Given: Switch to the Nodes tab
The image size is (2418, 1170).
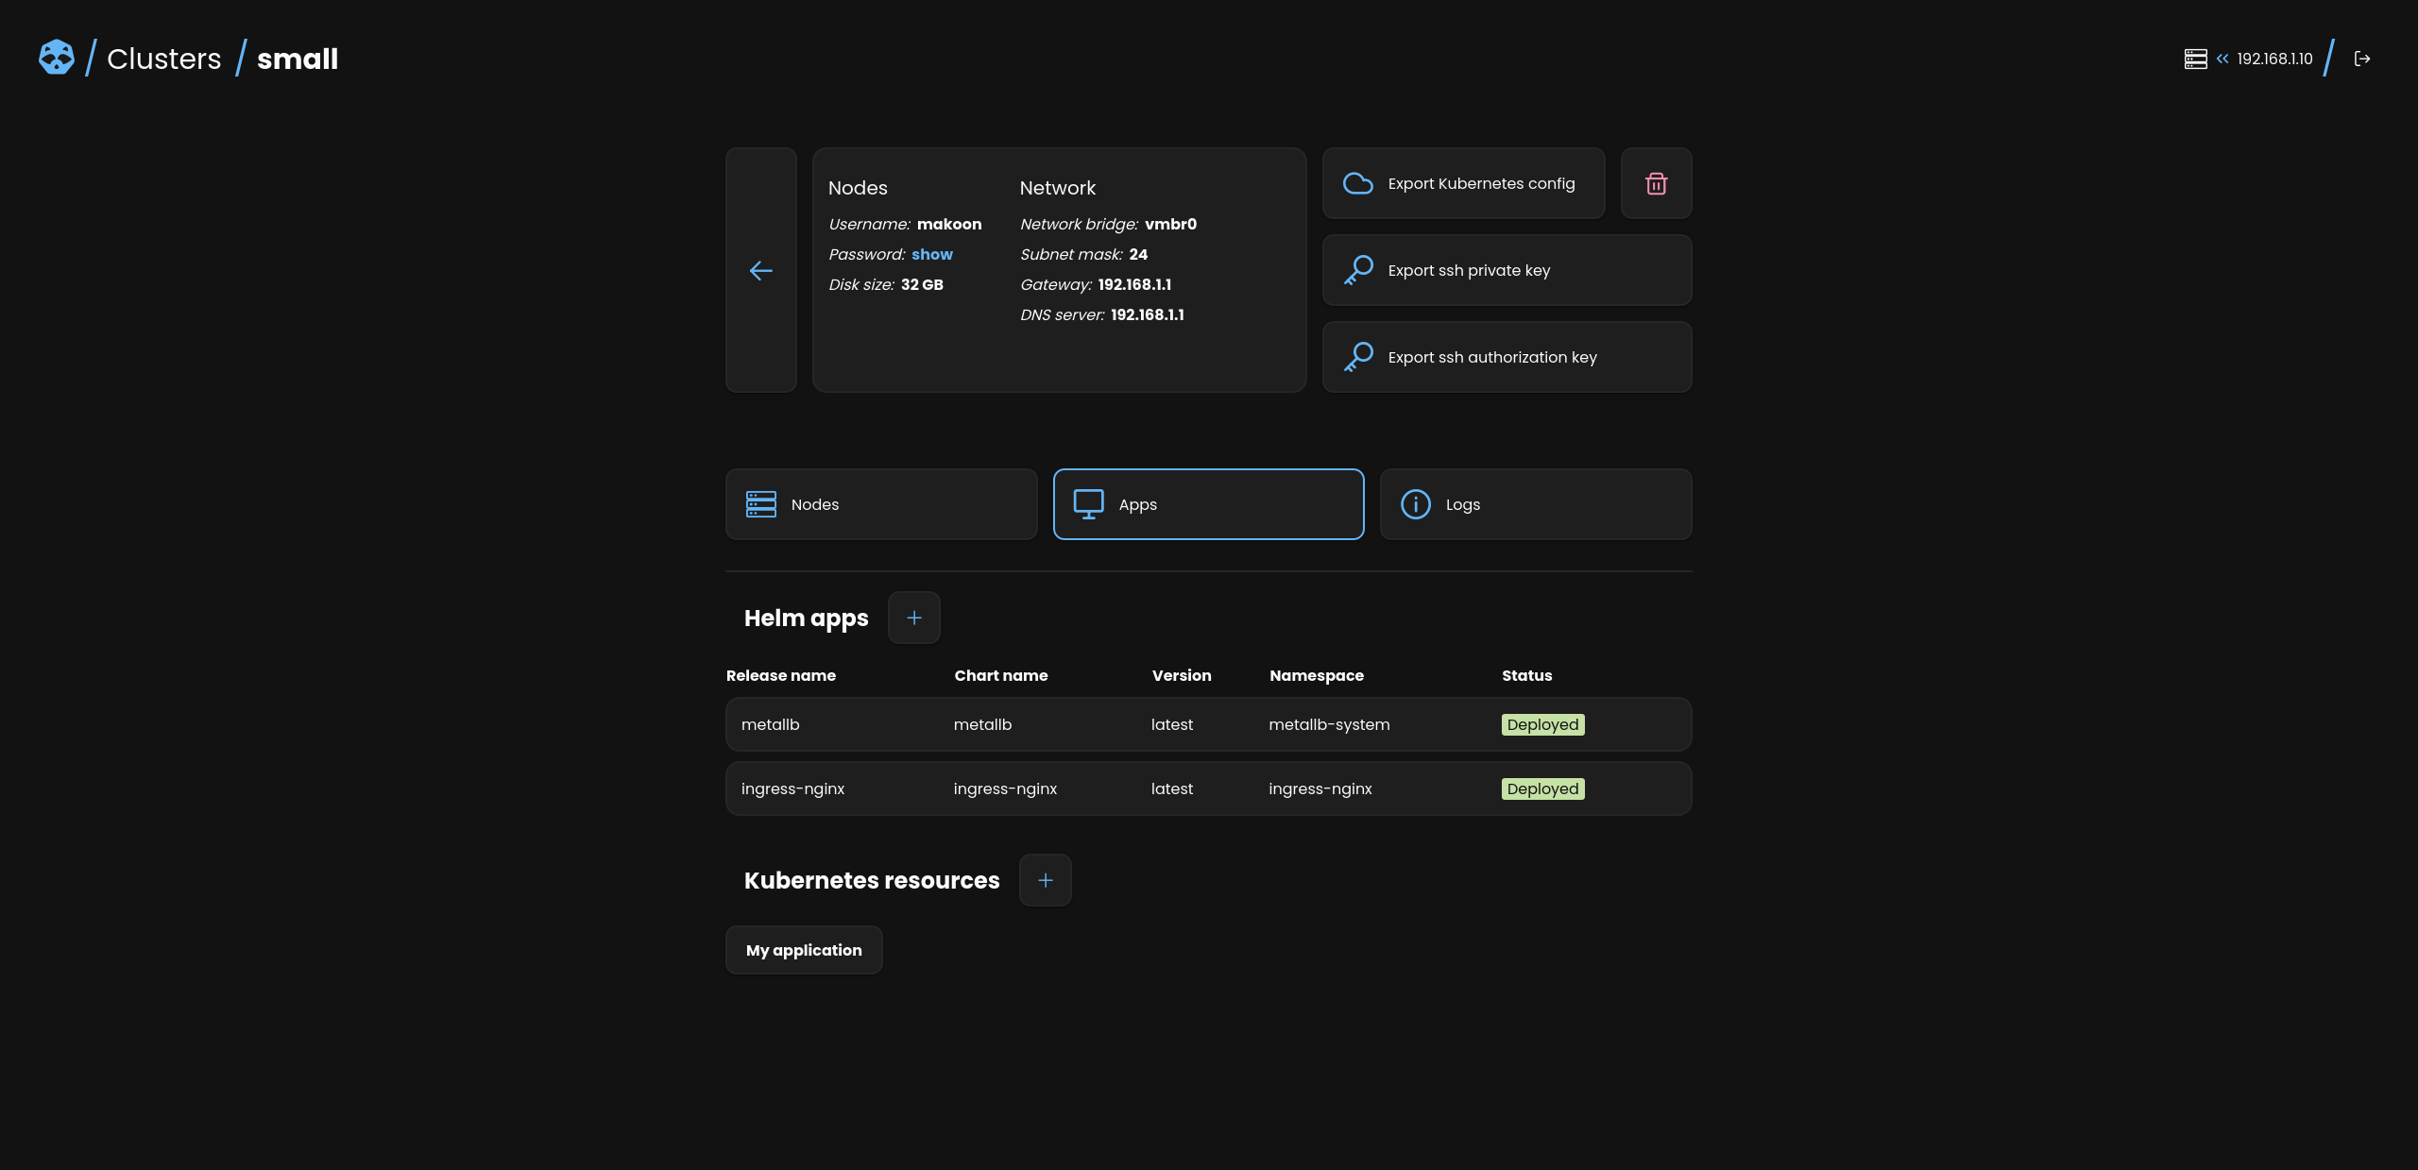Looking at the screenshot, I should [x=880, y=504].
